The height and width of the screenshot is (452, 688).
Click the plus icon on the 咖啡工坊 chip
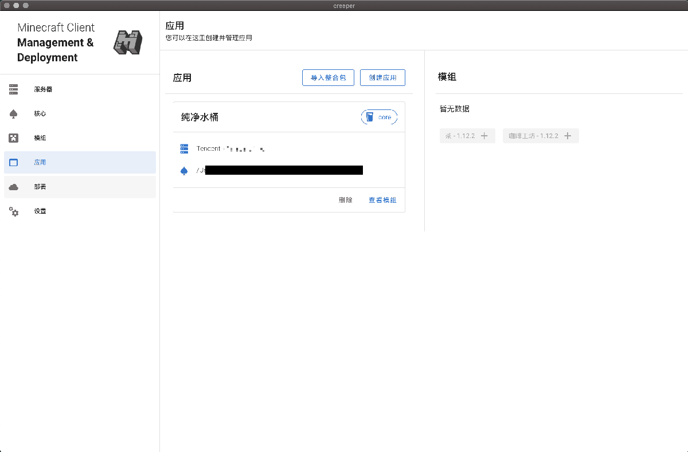coord(568,136)
